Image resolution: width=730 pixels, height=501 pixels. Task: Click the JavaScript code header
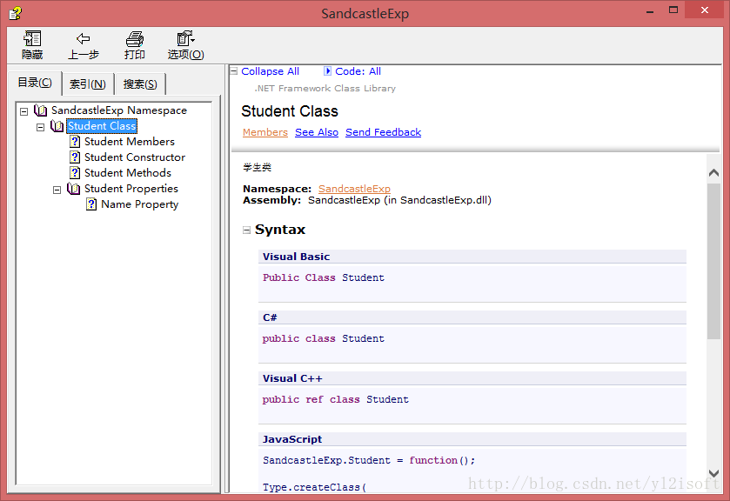click(472, 439)
